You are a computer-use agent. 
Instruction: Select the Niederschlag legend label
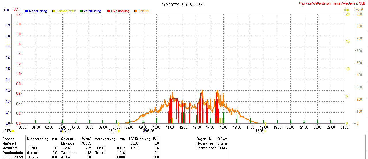(x=38, y=11)
